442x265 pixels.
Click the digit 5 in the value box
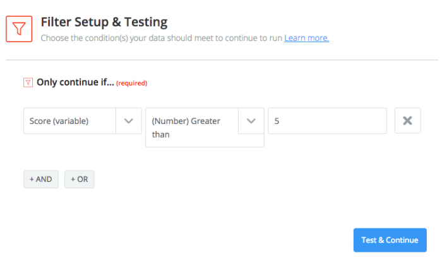coord(277,121)
